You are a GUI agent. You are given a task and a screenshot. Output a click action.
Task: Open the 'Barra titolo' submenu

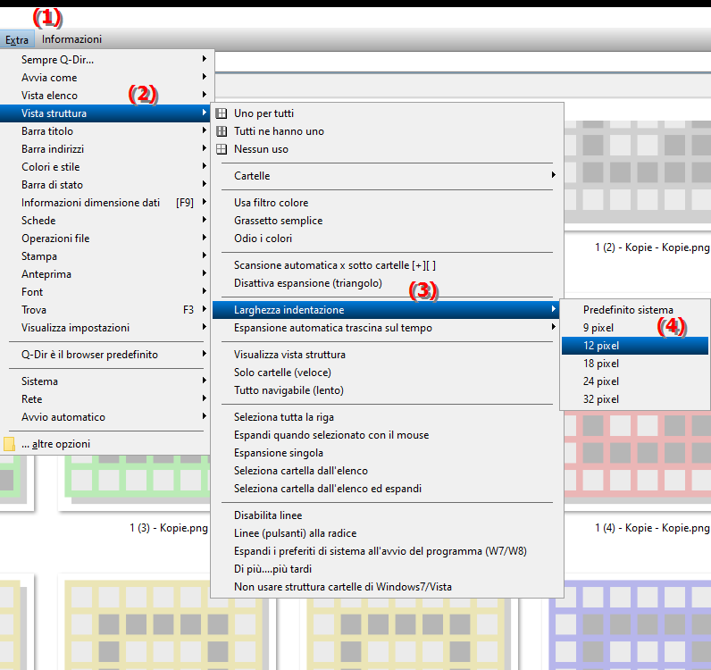coord(105,131)
